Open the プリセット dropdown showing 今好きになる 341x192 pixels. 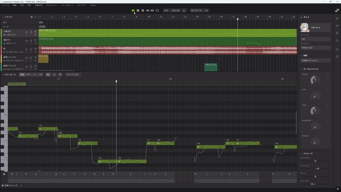tap(315, 48)
